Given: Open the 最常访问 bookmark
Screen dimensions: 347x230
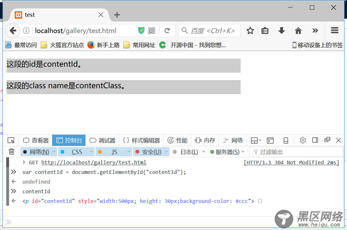Looking at the screenshot, I should point(21,45).
